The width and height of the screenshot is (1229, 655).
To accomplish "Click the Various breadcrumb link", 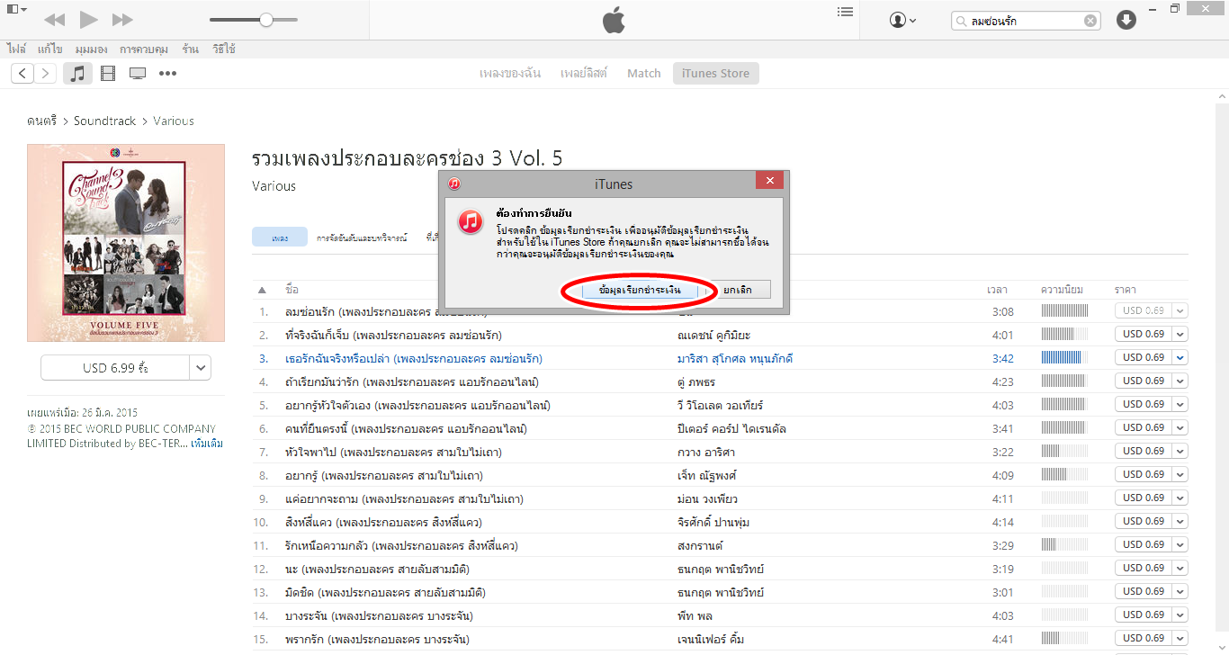I will [174, 121].
